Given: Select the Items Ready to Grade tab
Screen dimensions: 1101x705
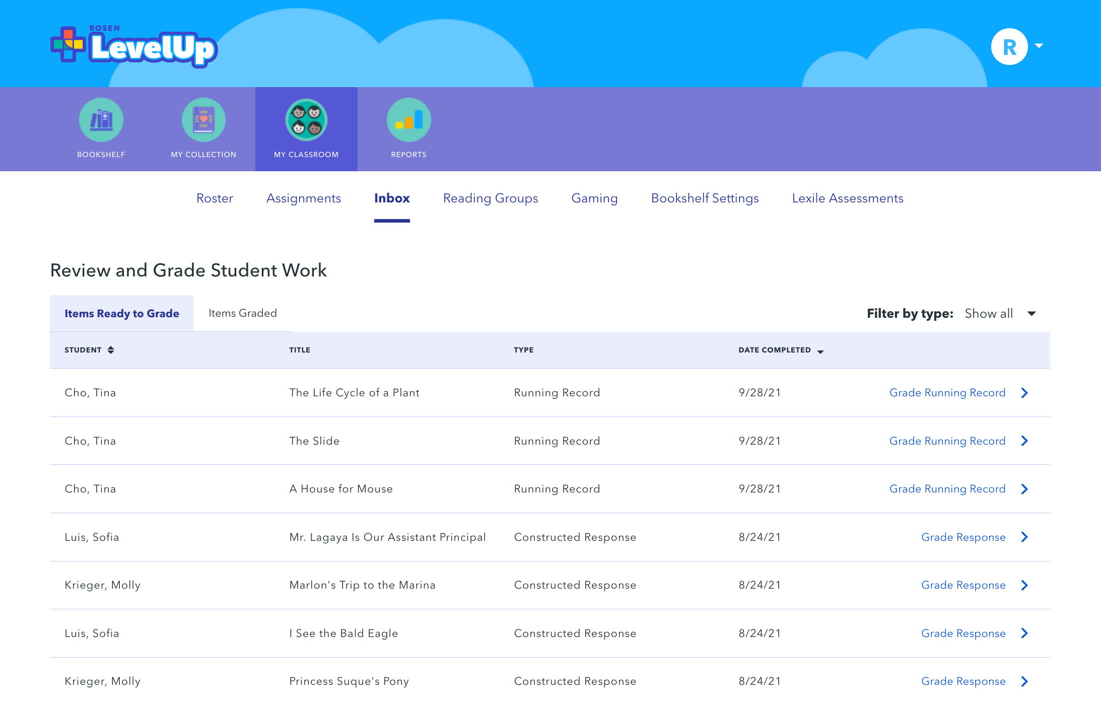Looking at the screenshot, I should [x=122, y=314].
